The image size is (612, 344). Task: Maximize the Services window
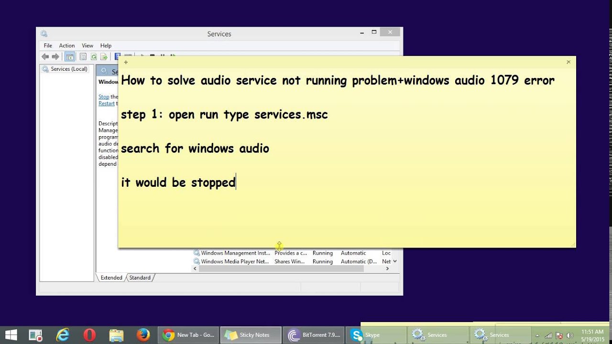pyautogui.click(x=375, y=32)
